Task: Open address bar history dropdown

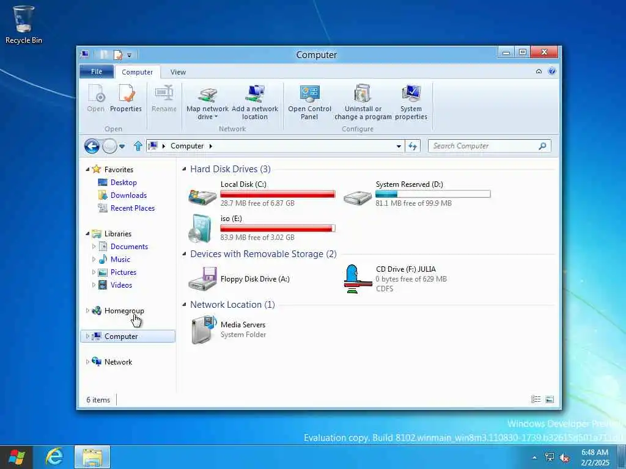Action: coord(399,147)
